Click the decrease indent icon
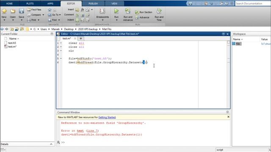This screenshot has width=271, height=152. [x=88, y=20]
